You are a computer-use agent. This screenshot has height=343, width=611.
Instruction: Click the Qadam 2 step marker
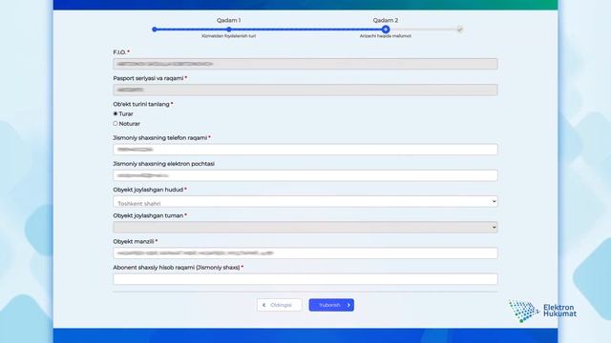(386, 30)
